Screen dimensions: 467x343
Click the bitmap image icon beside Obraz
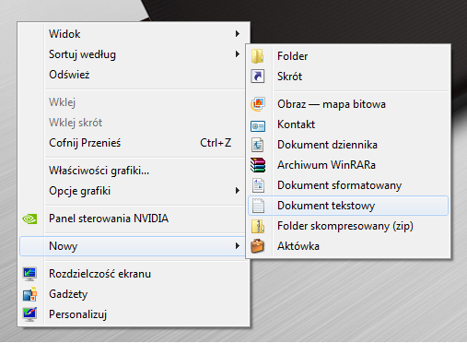pos(258,104)
